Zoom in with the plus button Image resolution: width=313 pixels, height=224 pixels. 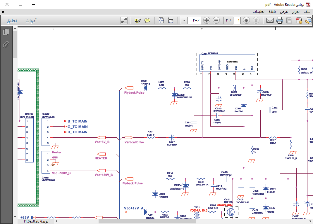pos(207,20)
